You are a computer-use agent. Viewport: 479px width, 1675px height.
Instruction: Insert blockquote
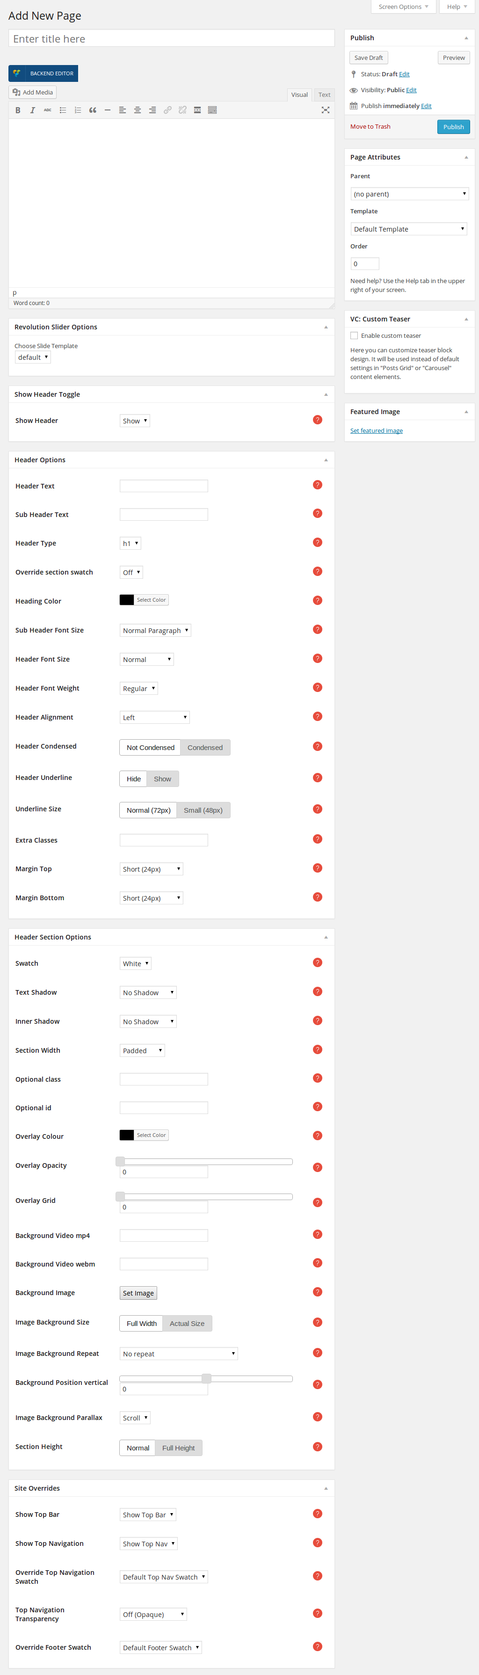(92, 110)
